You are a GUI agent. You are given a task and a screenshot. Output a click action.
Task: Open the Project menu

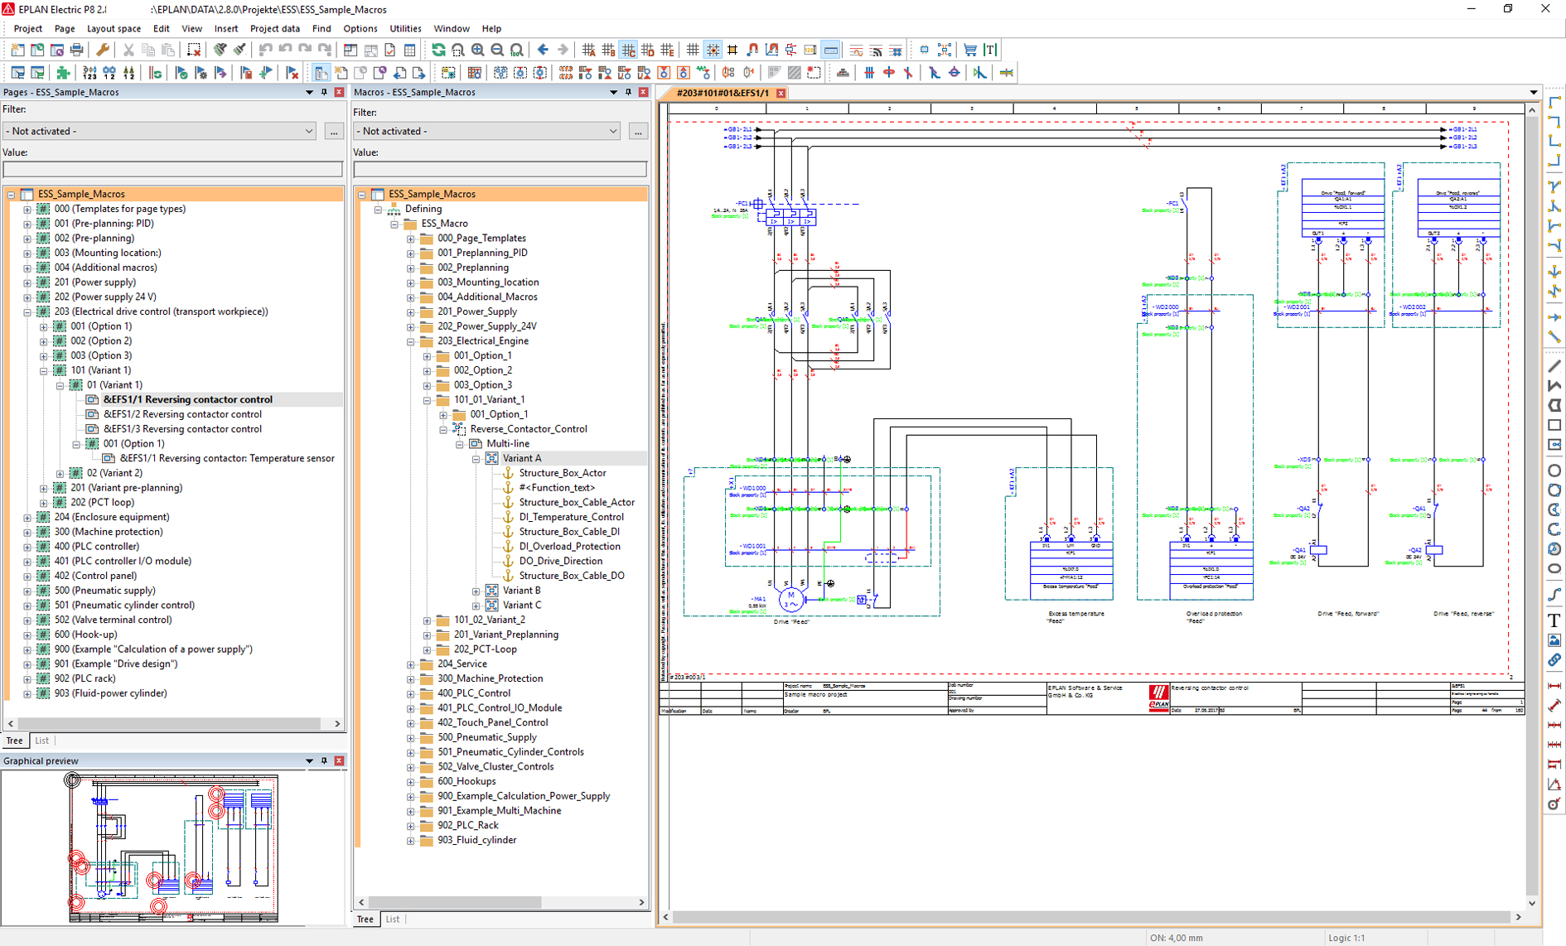click(28, 28)
